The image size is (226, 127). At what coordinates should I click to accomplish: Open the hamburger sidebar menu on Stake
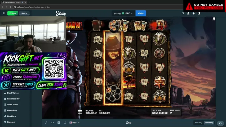pos(4,13)
